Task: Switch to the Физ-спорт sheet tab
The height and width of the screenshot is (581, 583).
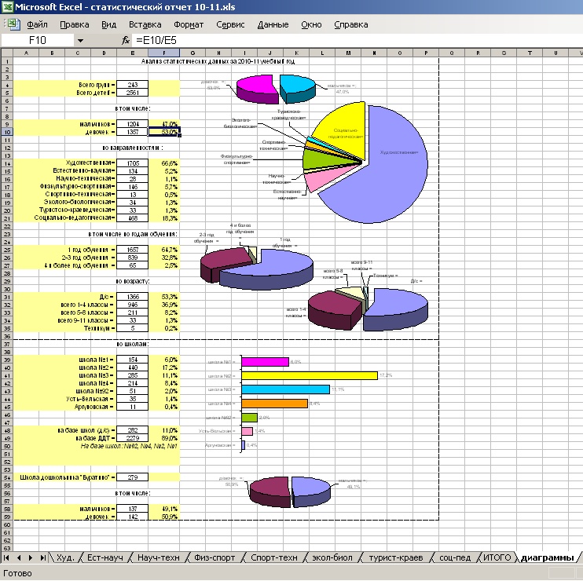Action: pyautogui.click(x=214, y=557)
